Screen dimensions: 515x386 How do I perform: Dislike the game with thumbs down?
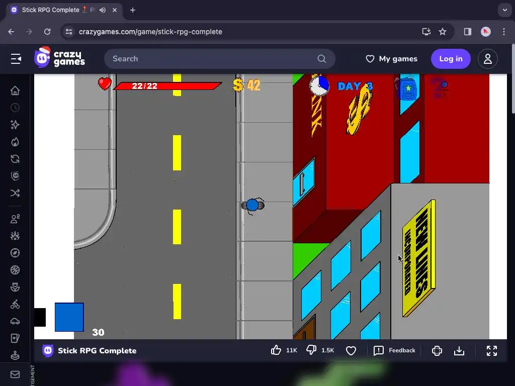coord(311,350)
